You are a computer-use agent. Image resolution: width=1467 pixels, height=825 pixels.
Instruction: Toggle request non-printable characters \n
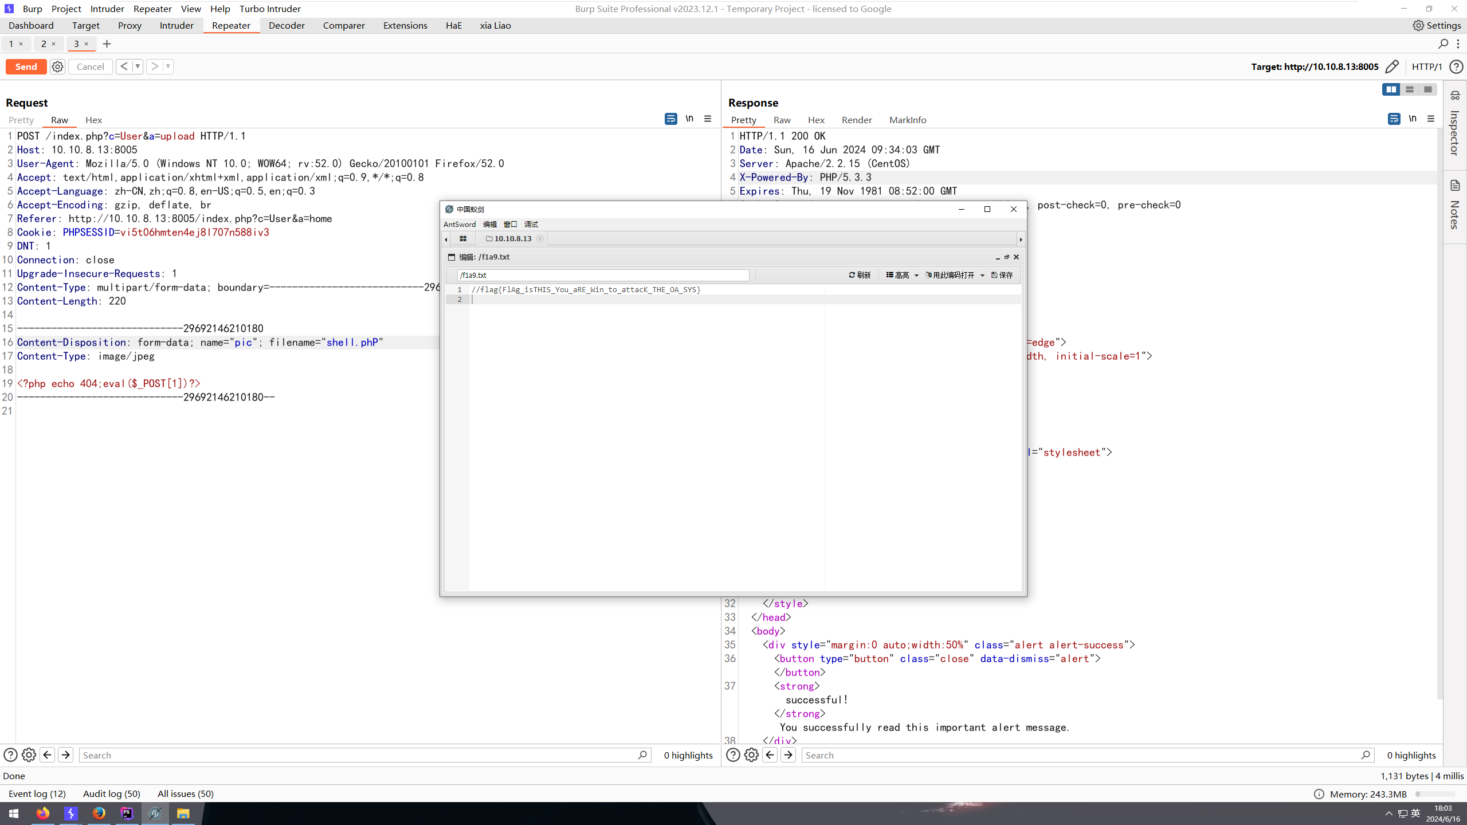[x=689, y=119]
